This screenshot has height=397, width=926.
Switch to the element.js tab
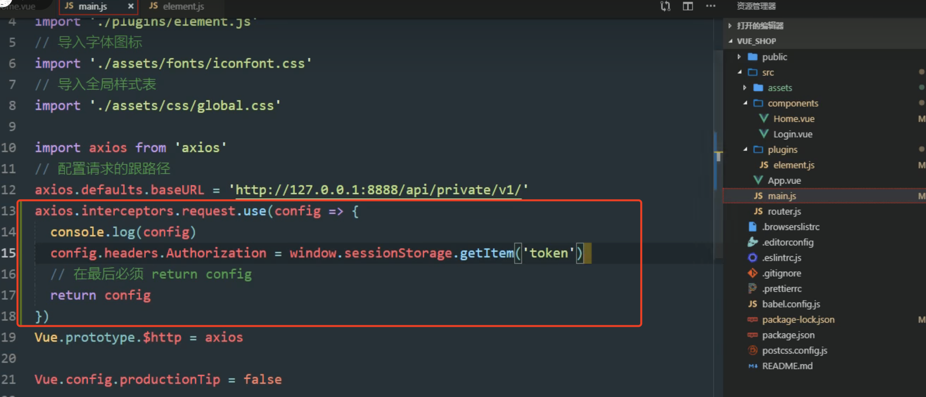click(x=177, y=6)
